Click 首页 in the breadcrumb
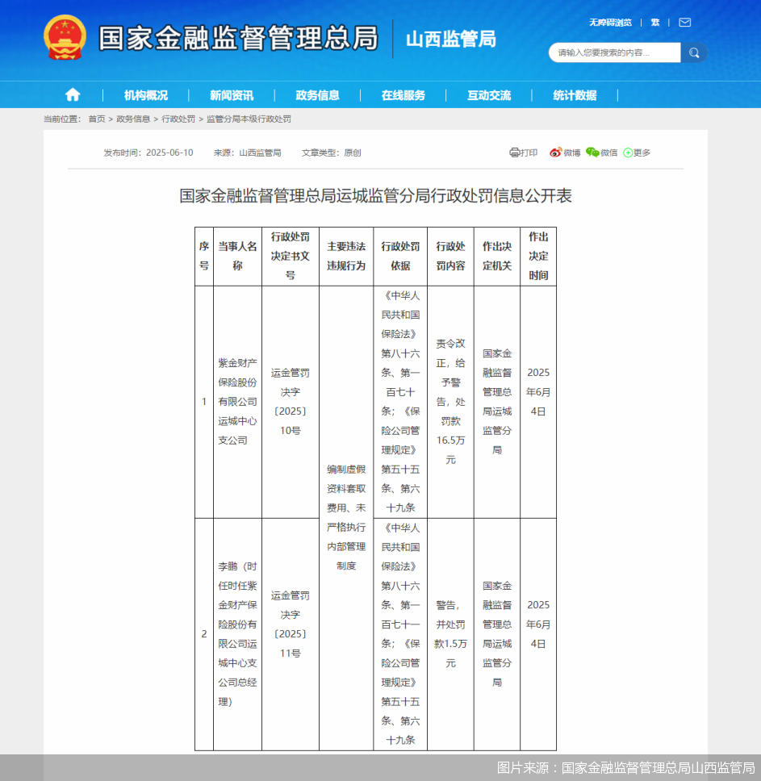This screenshot has width=761, height=781. (97, 119)
